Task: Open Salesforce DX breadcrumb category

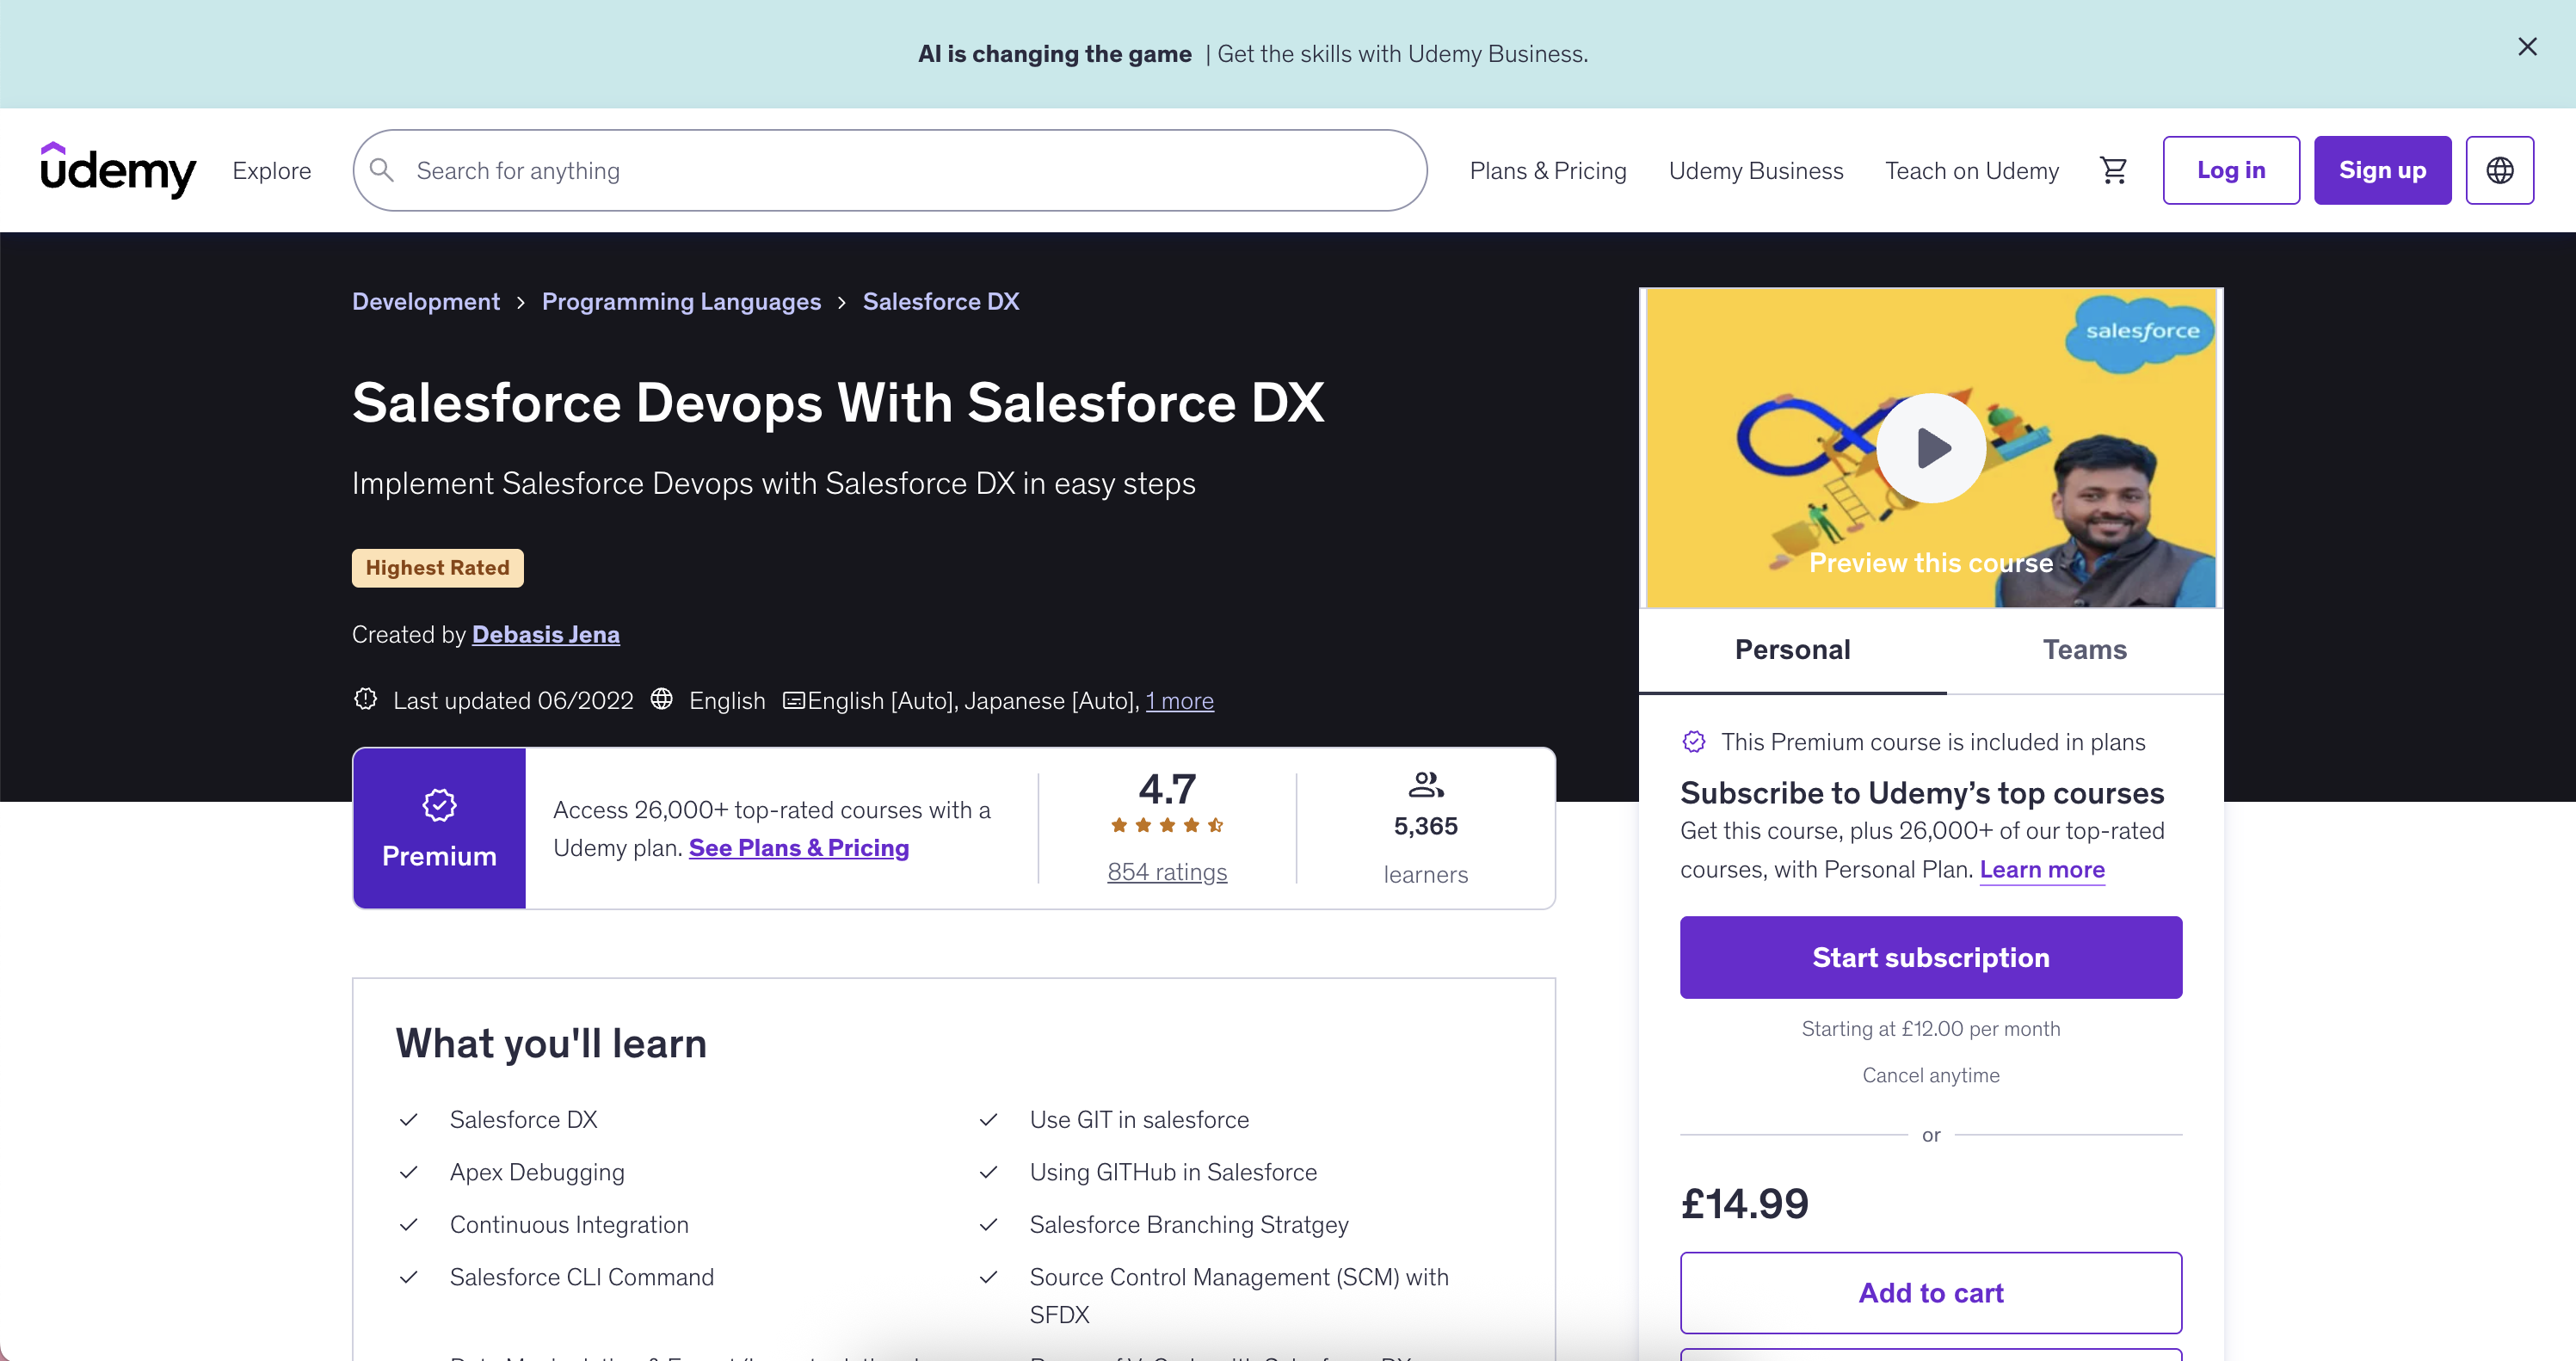Action: point(940,301)
